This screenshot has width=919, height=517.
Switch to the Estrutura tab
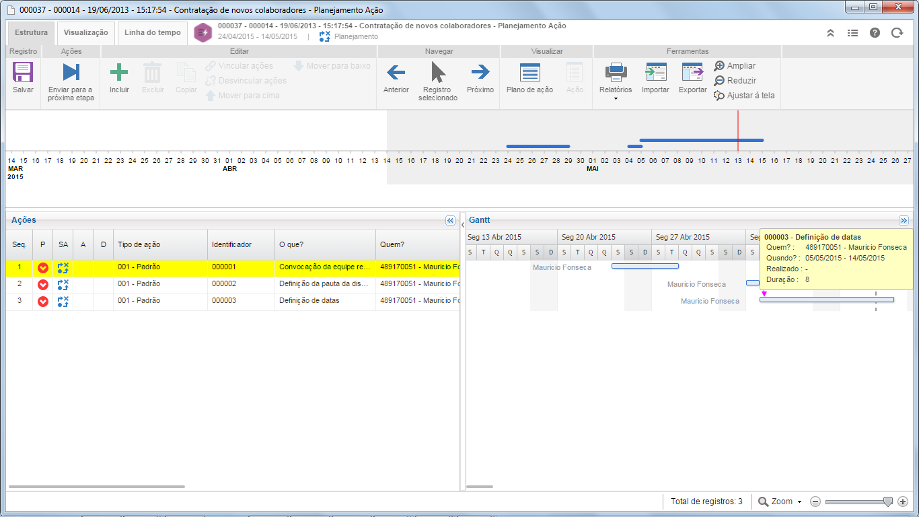pos(31,32)
